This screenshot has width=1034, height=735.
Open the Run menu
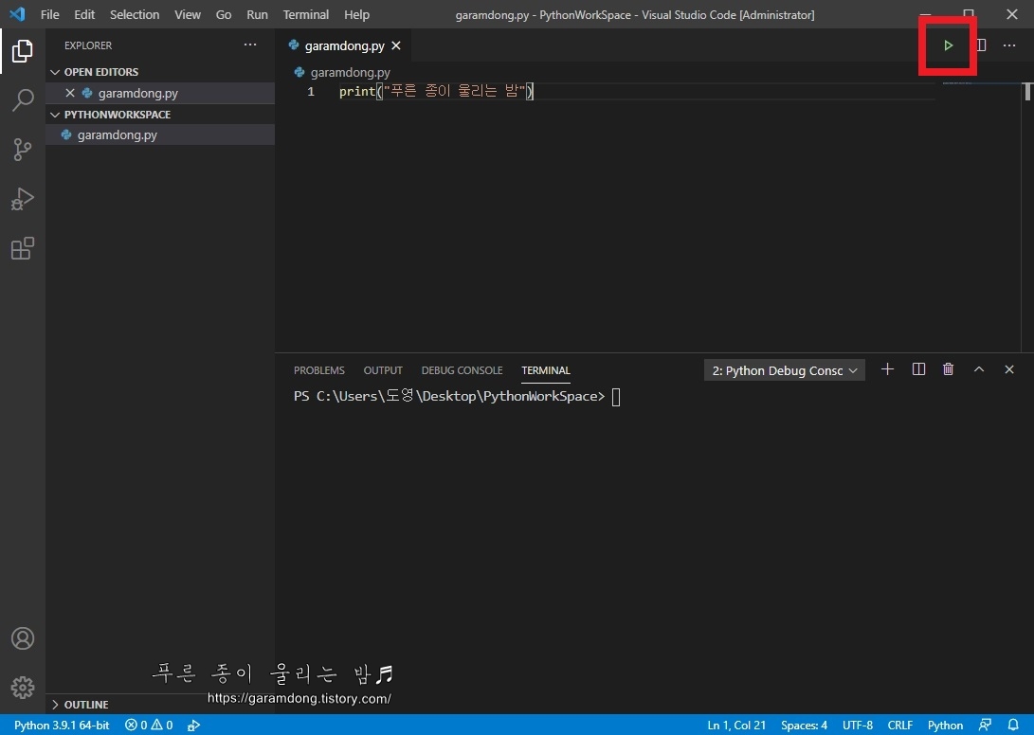257,14
